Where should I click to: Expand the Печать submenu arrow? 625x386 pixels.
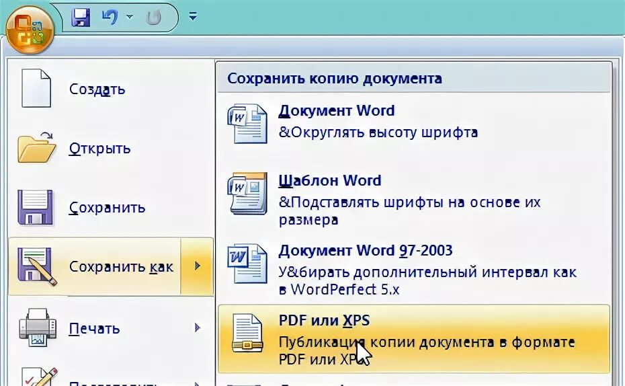(x=198, y=327)
